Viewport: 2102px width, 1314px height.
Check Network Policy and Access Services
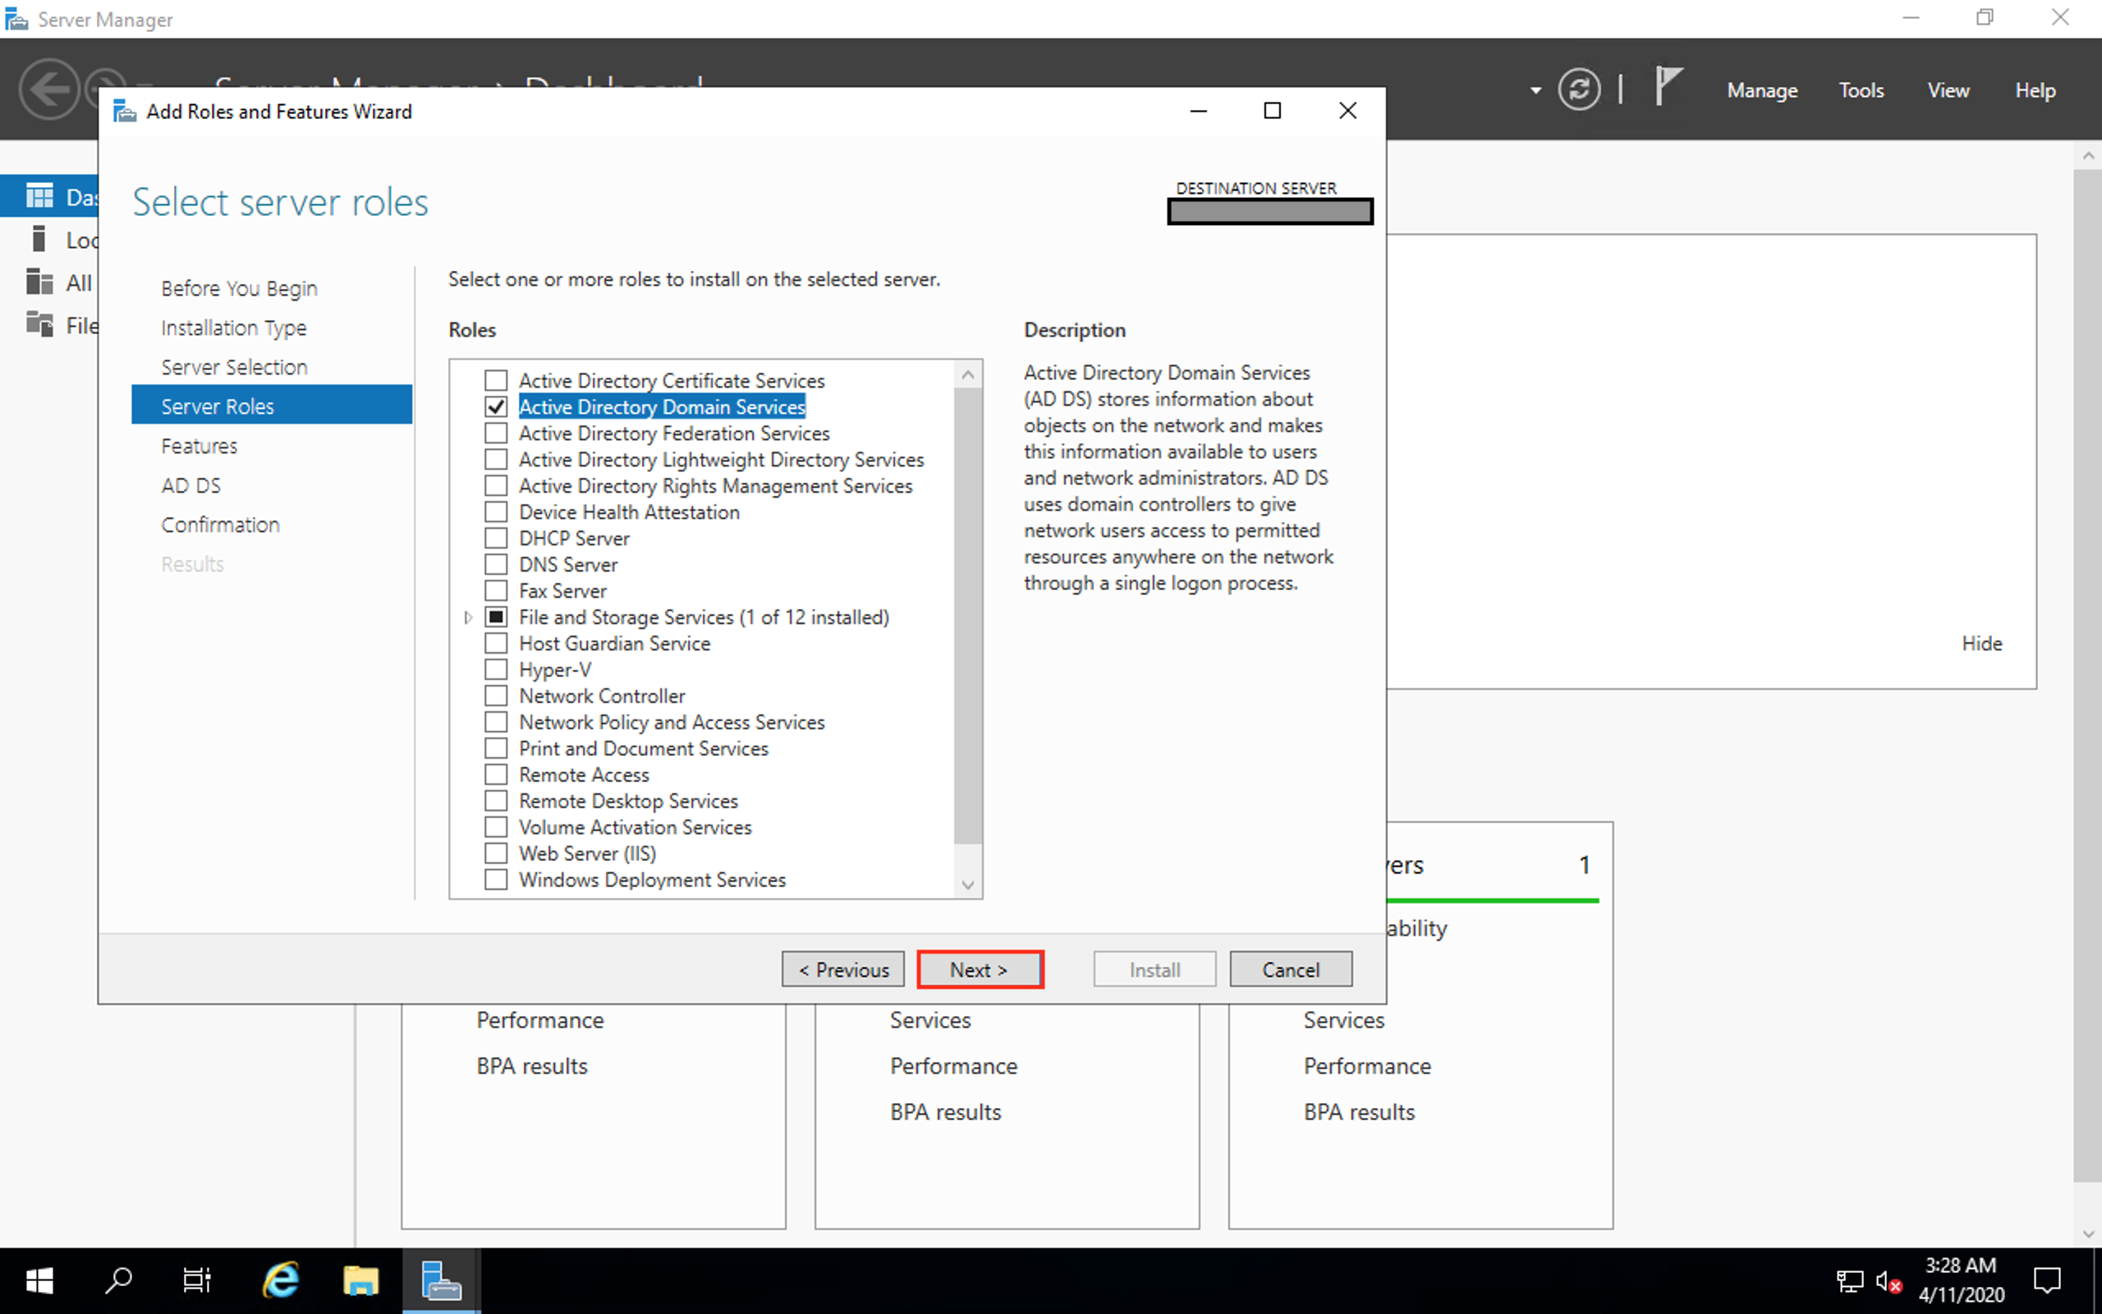click(496, 722)
